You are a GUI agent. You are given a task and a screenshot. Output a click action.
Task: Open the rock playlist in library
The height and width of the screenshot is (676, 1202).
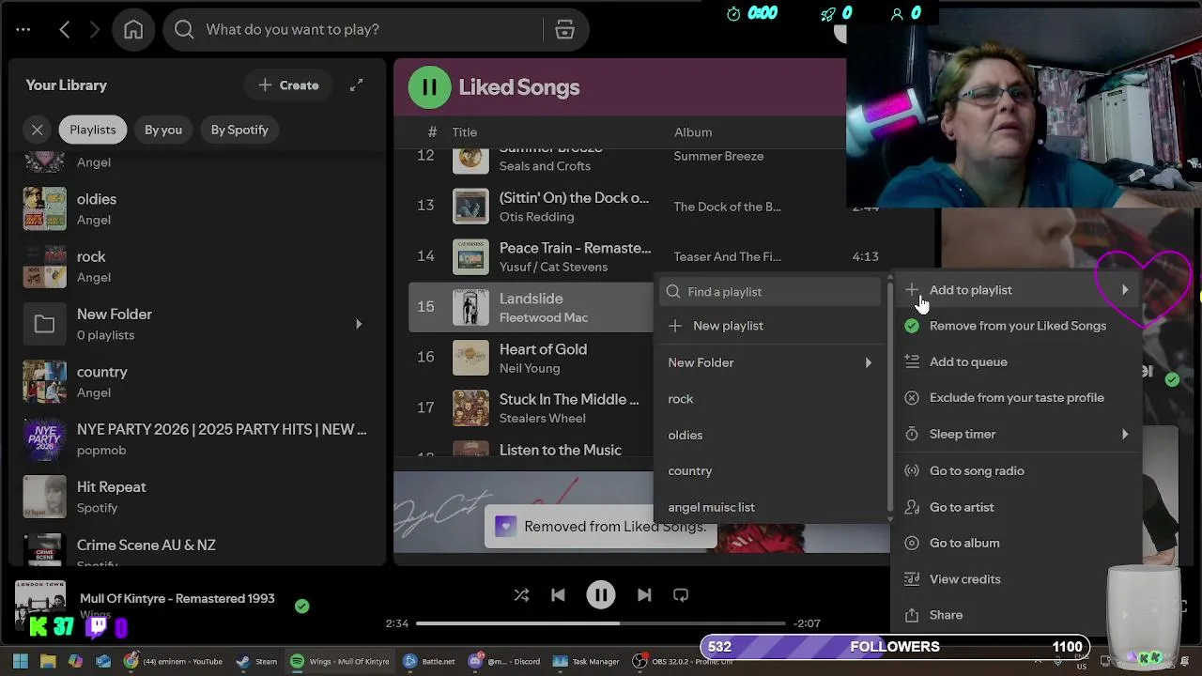(197, 267)
